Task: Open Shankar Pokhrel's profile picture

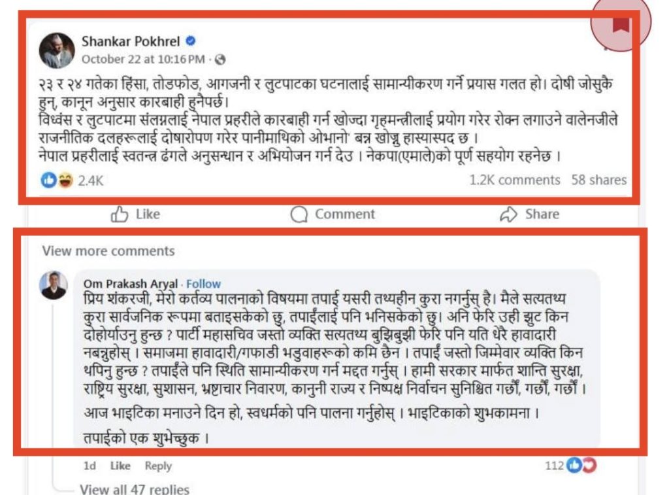Action: click(x=57, y=50)
